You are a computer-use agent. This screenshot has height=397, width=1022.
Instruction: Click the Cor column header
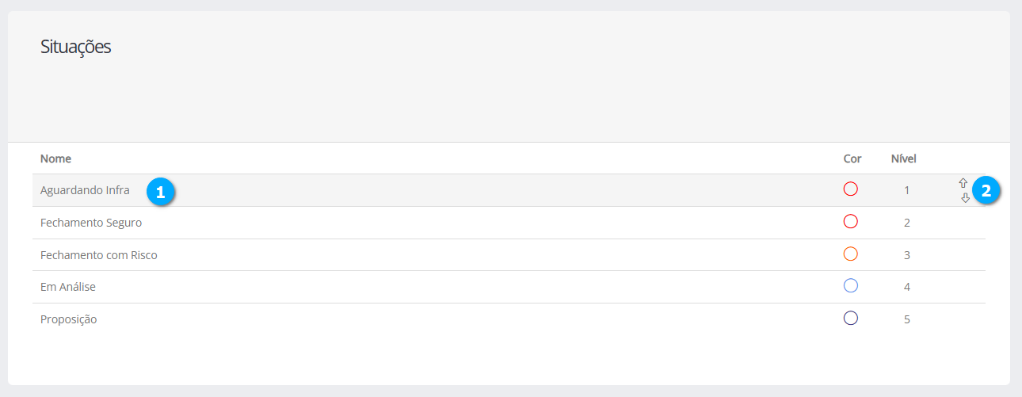point(852,158)
